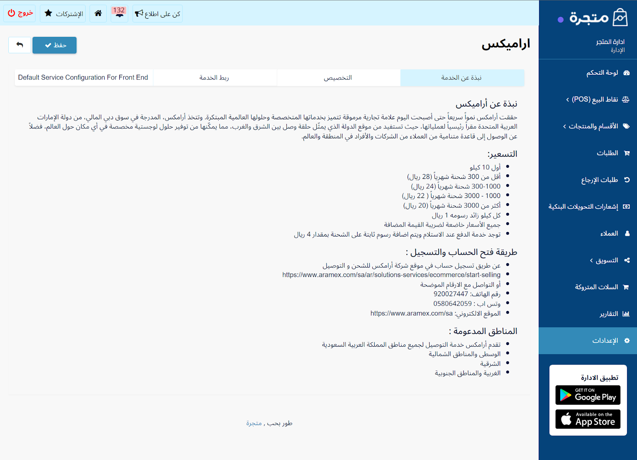Click the tag icon for الأقسام والمنتجات

tap(626, 126)
